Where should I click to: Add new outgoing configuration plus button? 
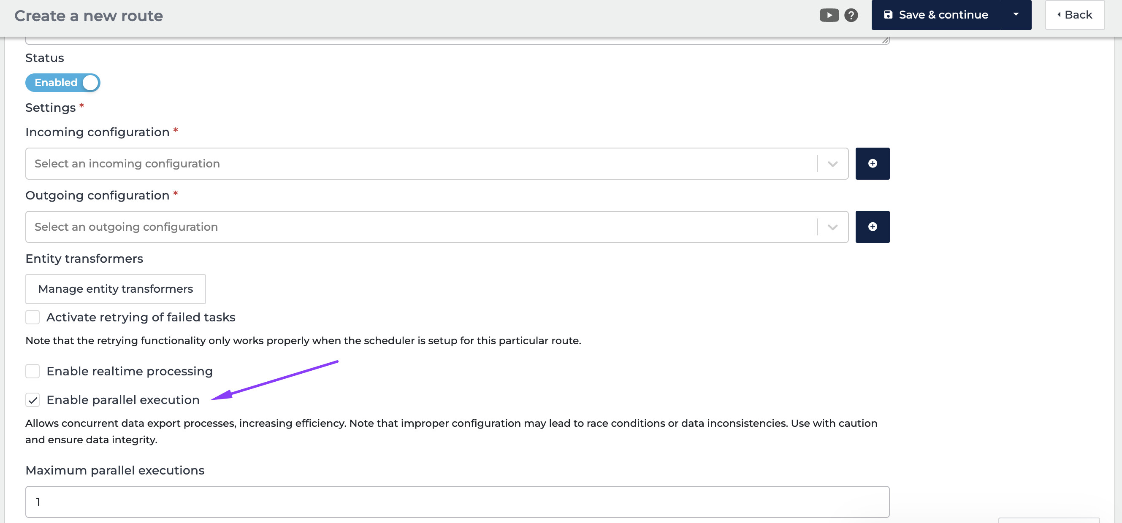point(872,226)
